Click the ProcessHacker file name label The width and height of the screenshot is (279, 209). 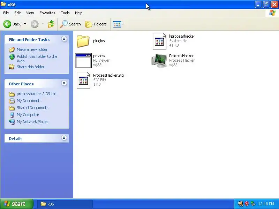pyautogui.click(x=181, y=56)
